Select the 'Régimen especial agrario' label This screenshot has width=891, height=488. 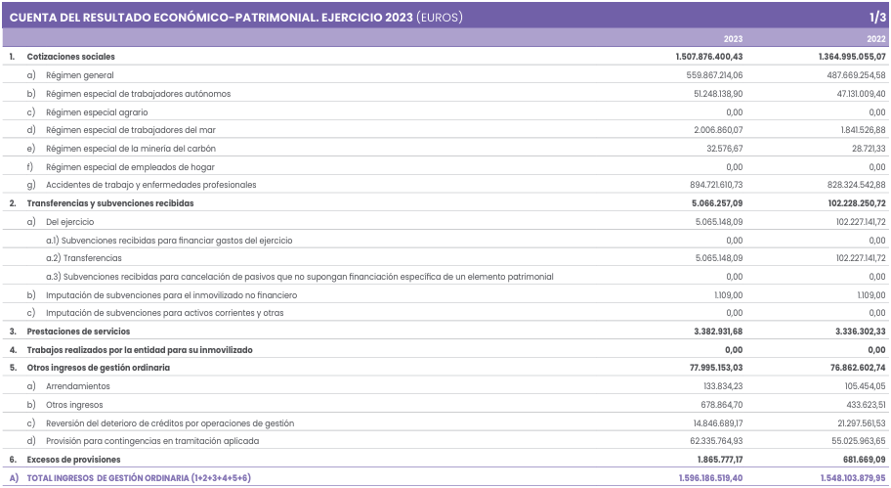point(97,112)
